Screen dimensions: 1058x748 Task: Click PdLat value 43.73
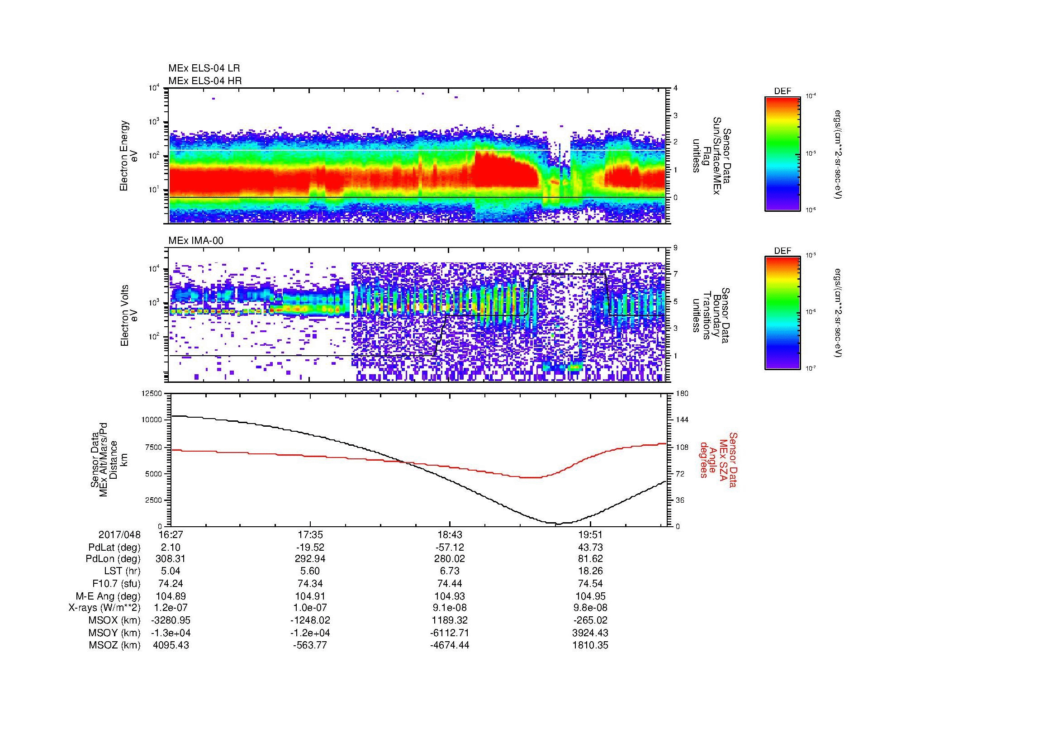pos(590,548)
